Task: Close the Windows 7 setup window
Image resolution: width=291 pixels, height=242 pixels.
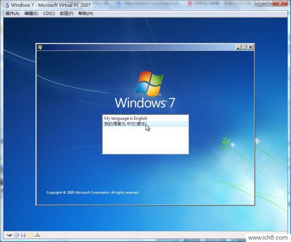Action: [x=250, y=47]
